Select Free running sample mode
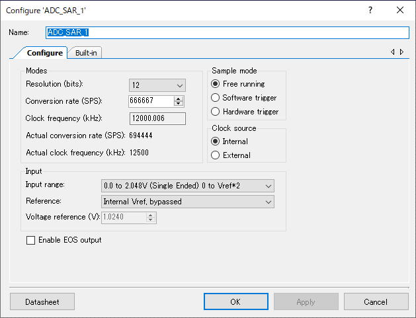The image size is (416, 318). (x=237, y=84)
